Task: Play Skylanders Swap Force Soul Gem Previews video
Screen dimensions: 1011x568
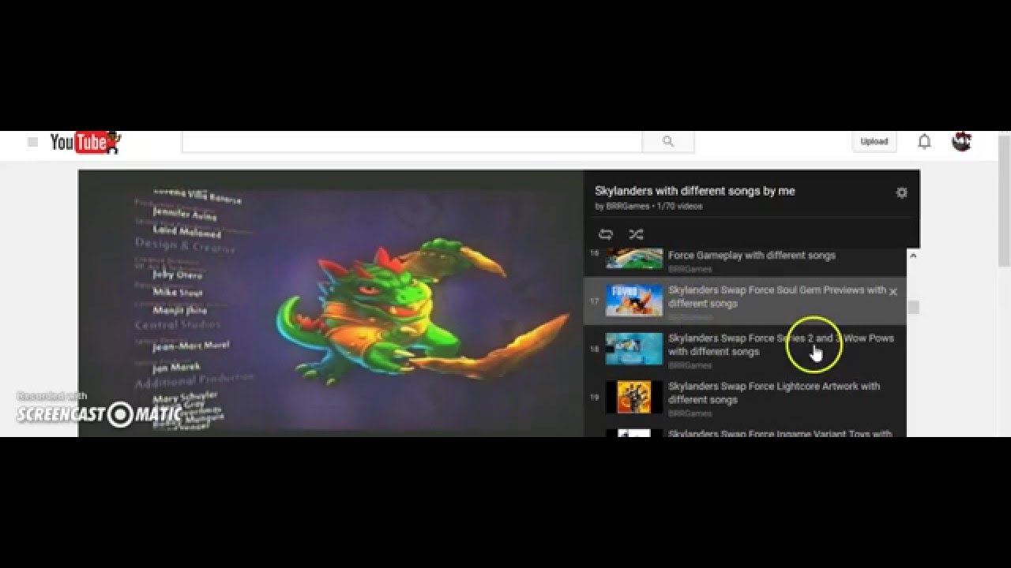Action: click(x=745, y=300)
